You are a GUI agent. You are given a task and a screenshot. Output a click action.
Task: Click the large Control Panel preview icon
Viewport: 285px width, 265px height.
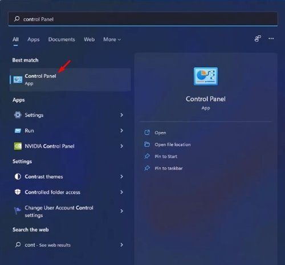(206, 76)
